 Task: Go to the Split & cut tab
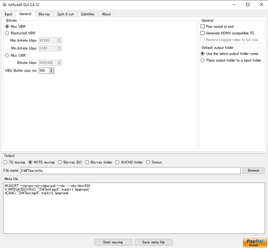point(65,14)
